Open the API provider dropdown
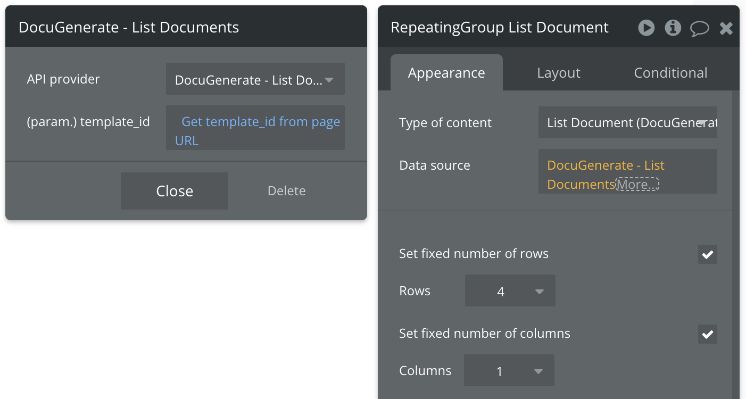 255,79
